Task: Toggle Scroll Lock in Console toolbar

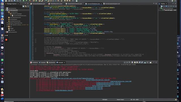Action: pos(135,62)
